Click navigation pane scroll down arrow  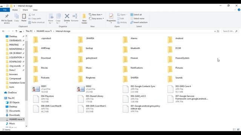point(26,126)
